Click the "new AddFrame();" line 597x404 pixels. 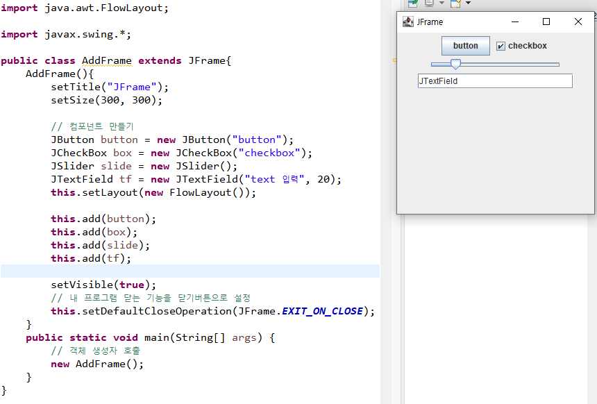coord(97,364)
